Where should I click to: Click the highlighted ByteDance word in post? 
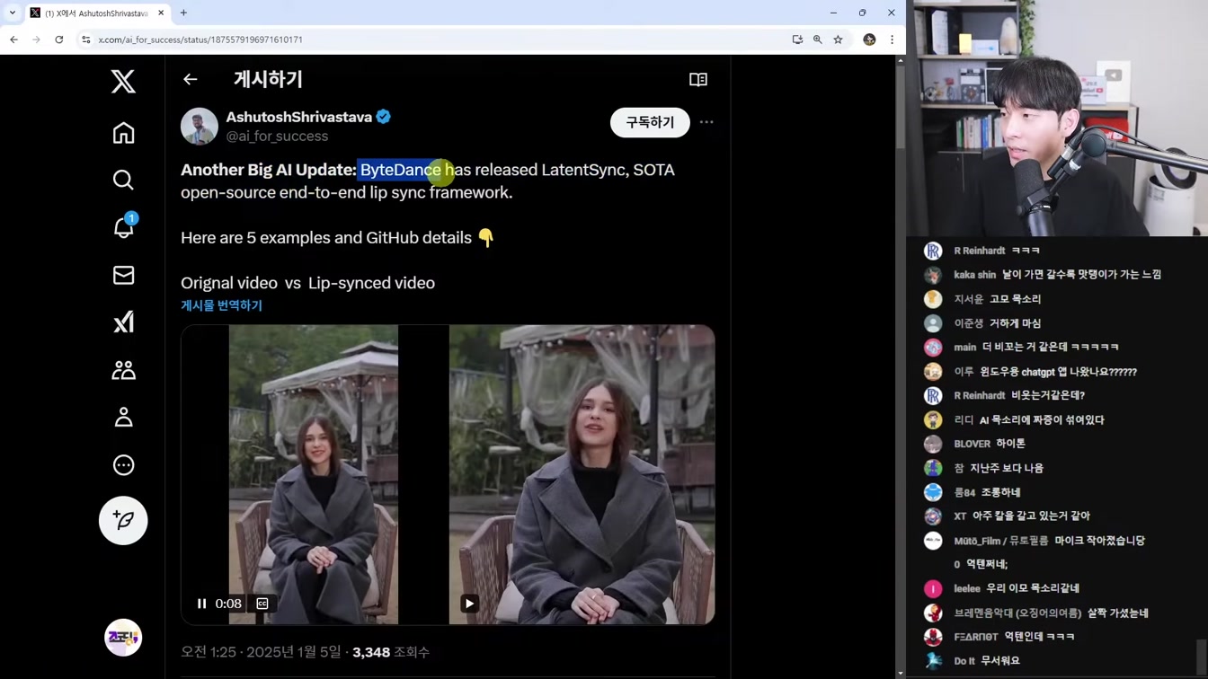pos(401,170)
